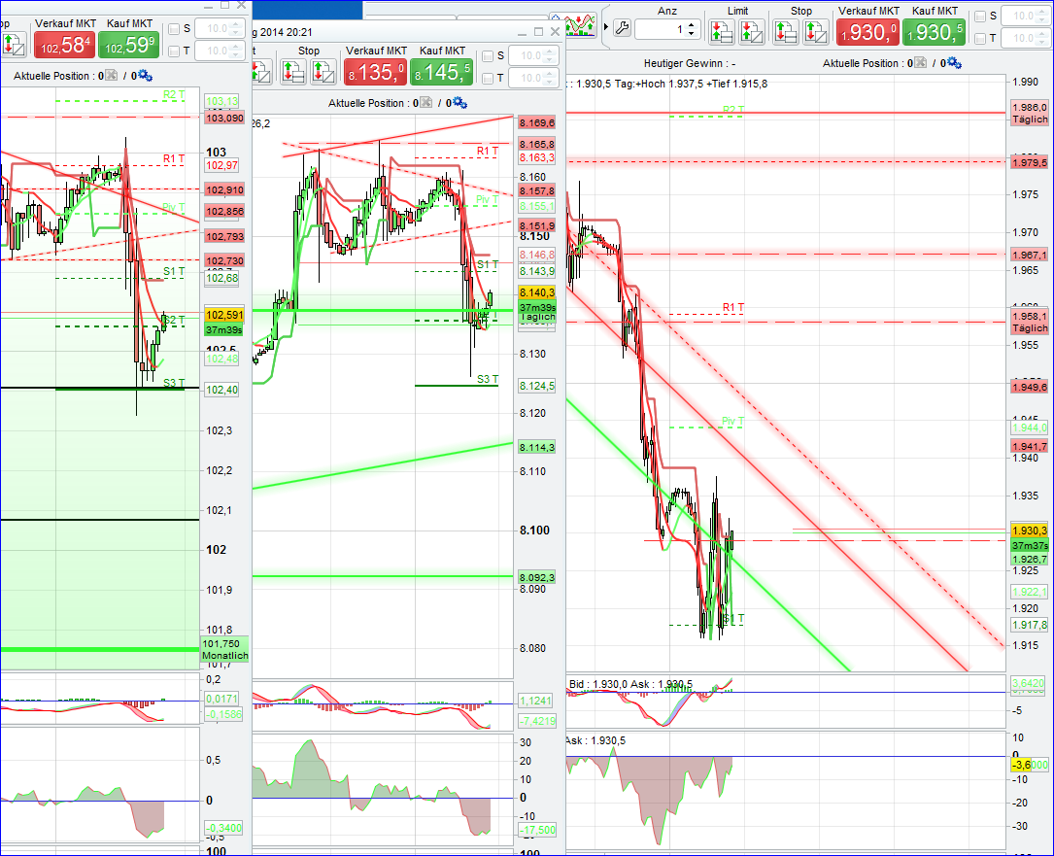The height and width of the screenshot is (856, 1054).
Task: Click the X icon beside Aktuelle Position : 0
Action: pos(110,75)
